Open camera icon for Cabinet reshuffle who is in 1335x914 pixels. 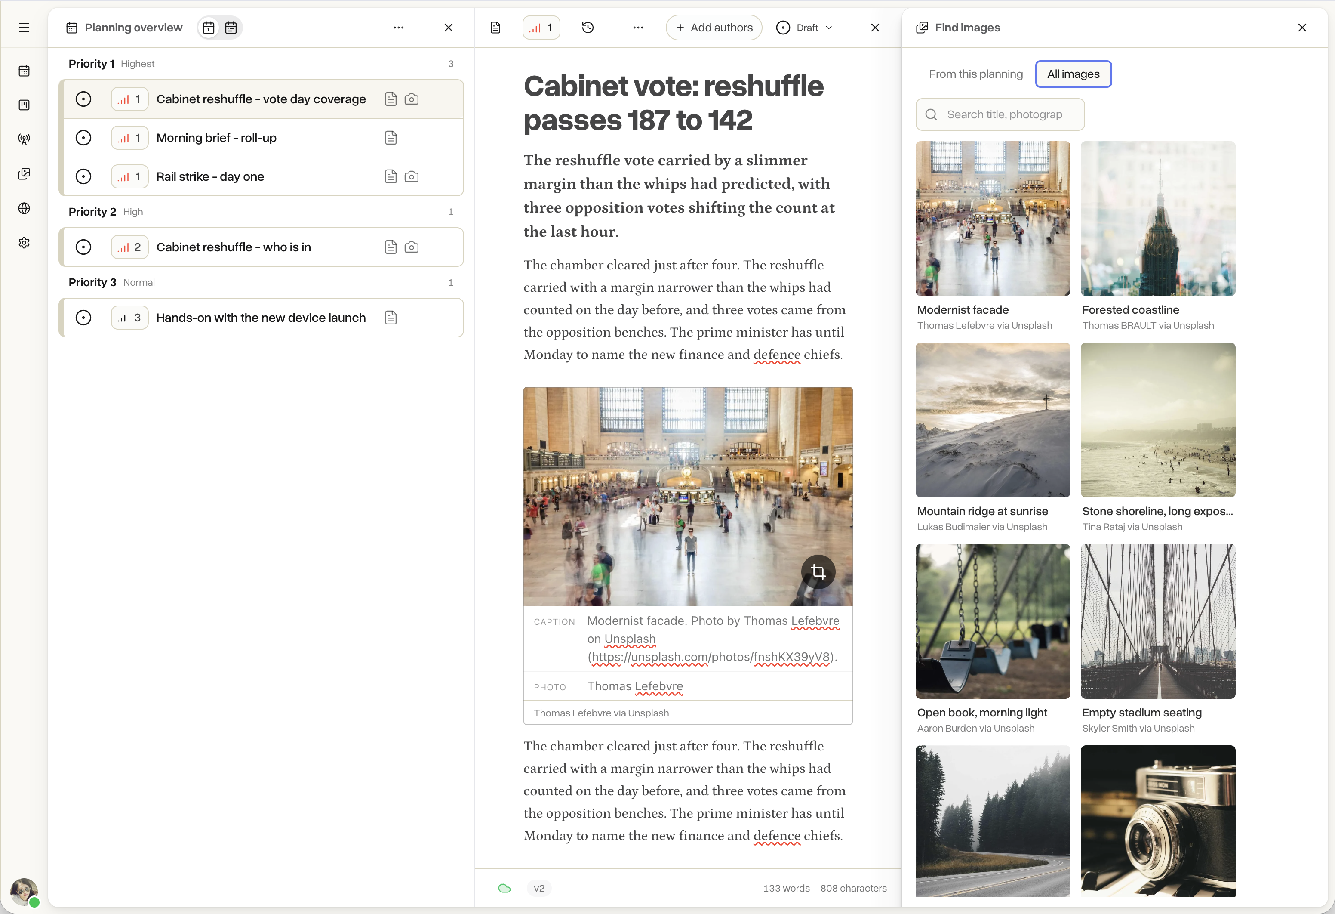(411, 247)
